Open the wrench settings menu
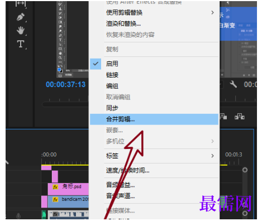Screen dimensions: 262x221 tap(233, 84)
